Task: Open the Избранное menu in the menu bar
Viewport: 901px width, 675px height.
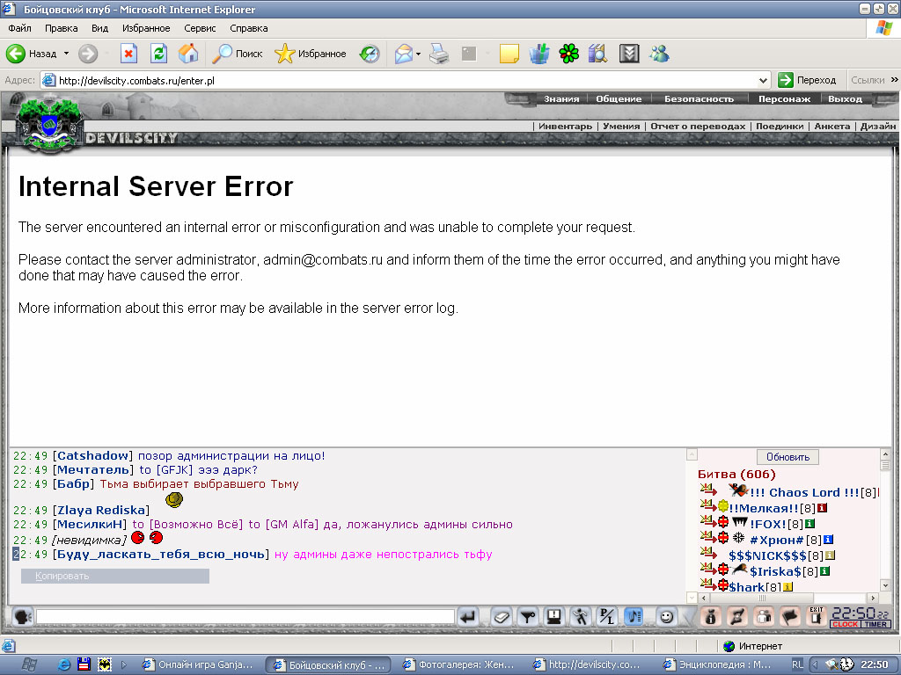Action: (x=146, y=28)
